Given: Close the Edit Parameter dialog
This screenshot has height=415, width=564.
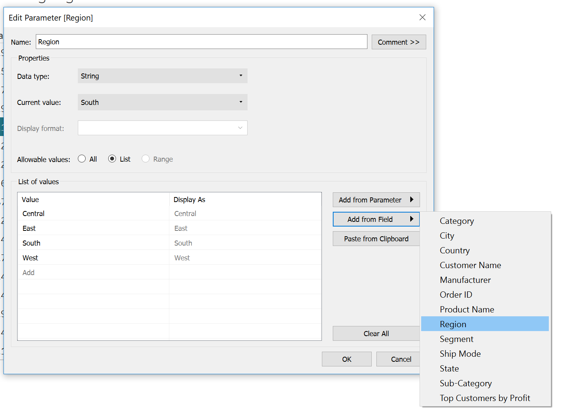Looking at the screenshot, I should (x=422, y=17).
